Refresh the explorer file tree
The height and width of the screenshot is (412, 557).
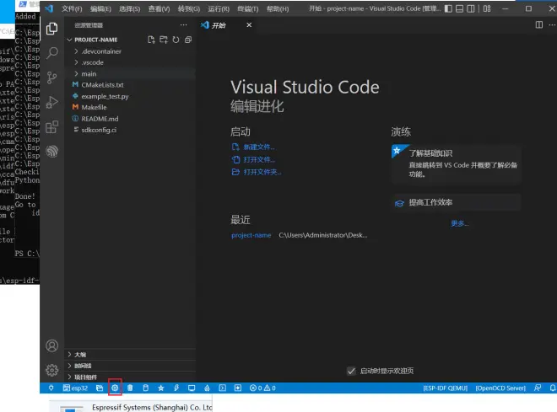[x=176, y=40]
